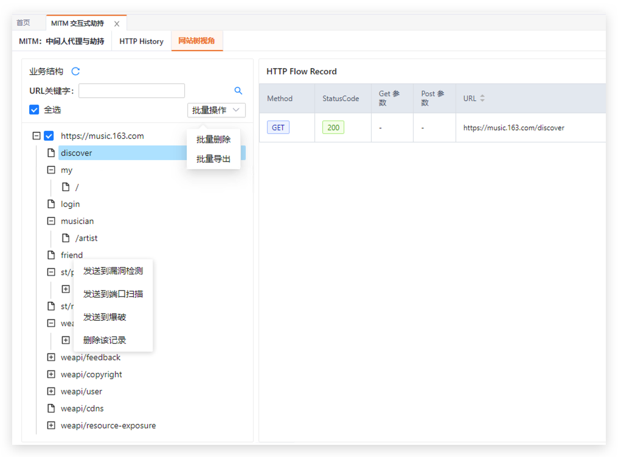This screenshot has width=618, height=457.
Task: Toggle the 全选 checkbox
Action: coord(35,110)
